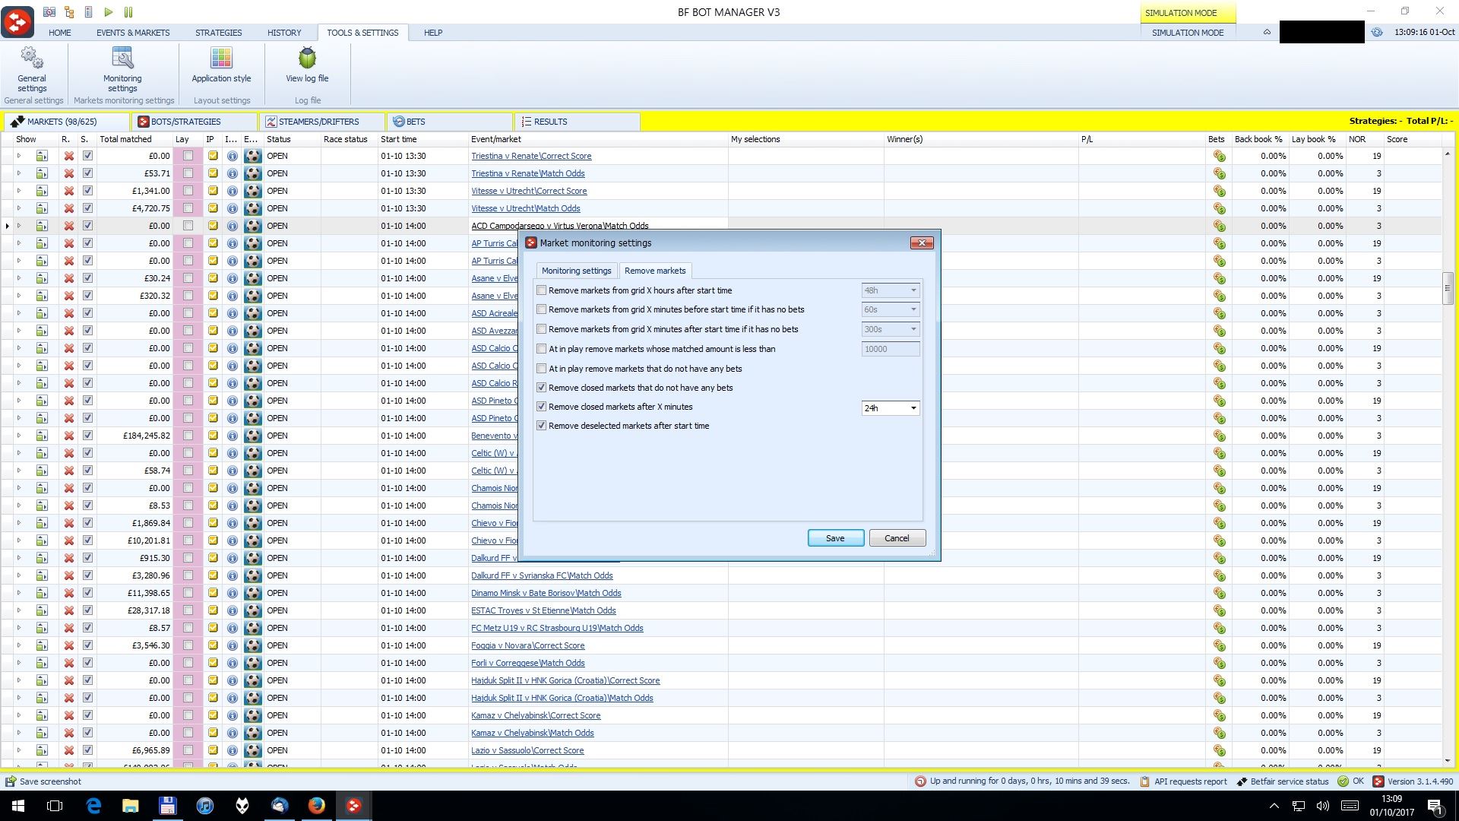Open Firefox from the Windows taskbar
The image size is (1459, 821).
click(317, 806)
